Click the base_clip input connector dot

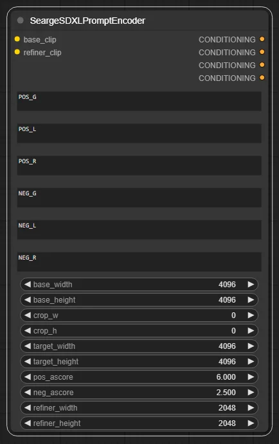tap(17, 39)
